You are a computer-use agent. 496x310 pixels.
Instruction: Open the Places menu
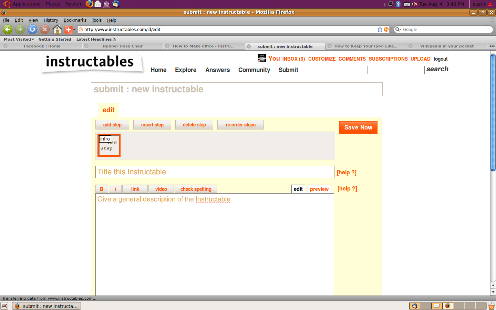(53, 4)
